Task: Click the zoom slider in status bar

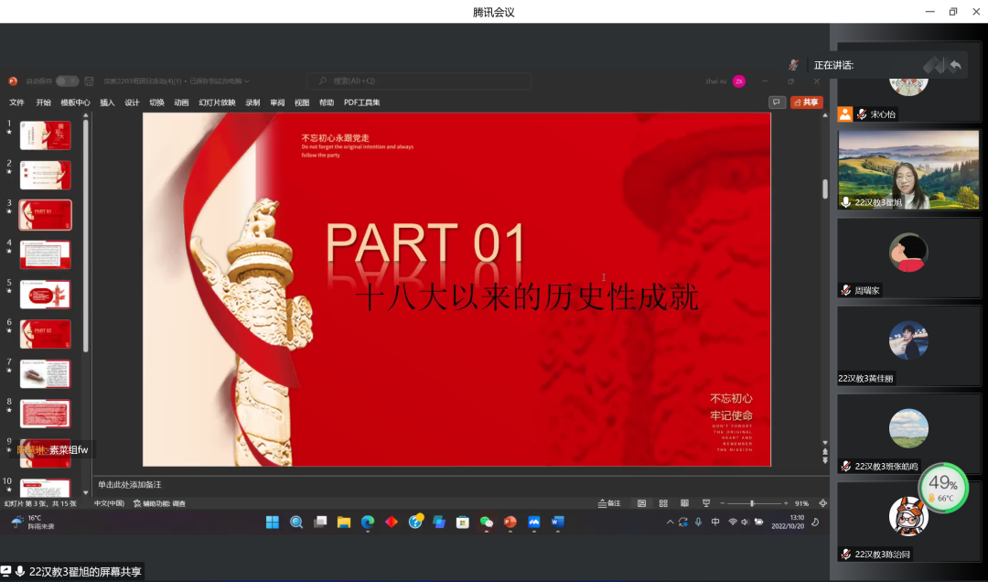Action: (x=752, y=503)
